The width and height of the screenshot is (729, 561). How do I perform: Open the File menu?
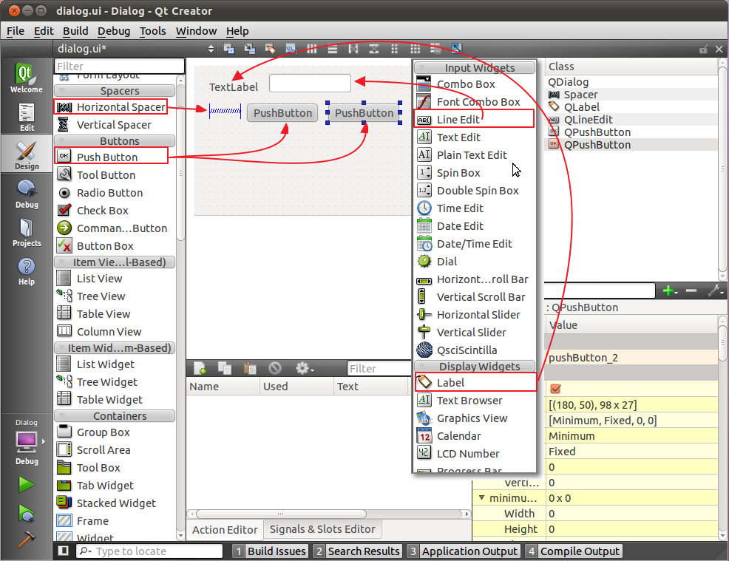tap(16, 31)
